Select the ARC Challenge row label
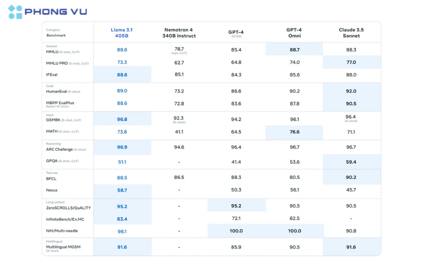This screenshot has width=423, height=264. click(x=66, y=149)
